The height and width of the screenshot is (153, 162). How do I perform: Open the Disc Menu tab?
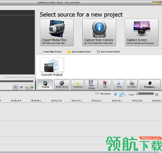(x=132, y=85)
